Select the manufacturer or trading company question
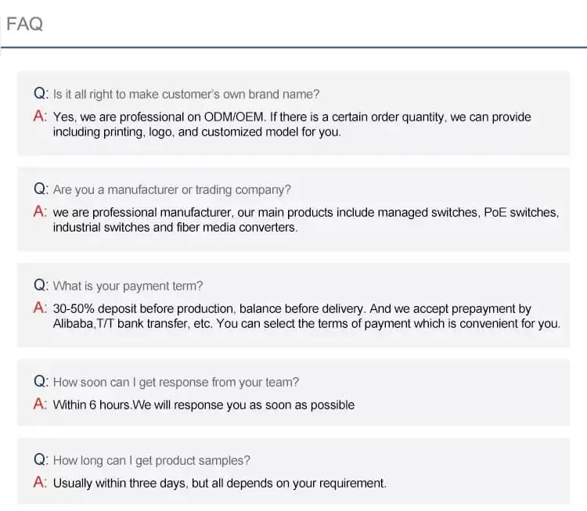Image resolution: width=587 pixels, height=511 pixels. [172, 190]
